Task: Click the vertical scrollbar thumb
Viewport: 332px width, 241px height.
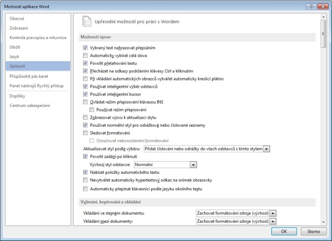Action: 323,34
